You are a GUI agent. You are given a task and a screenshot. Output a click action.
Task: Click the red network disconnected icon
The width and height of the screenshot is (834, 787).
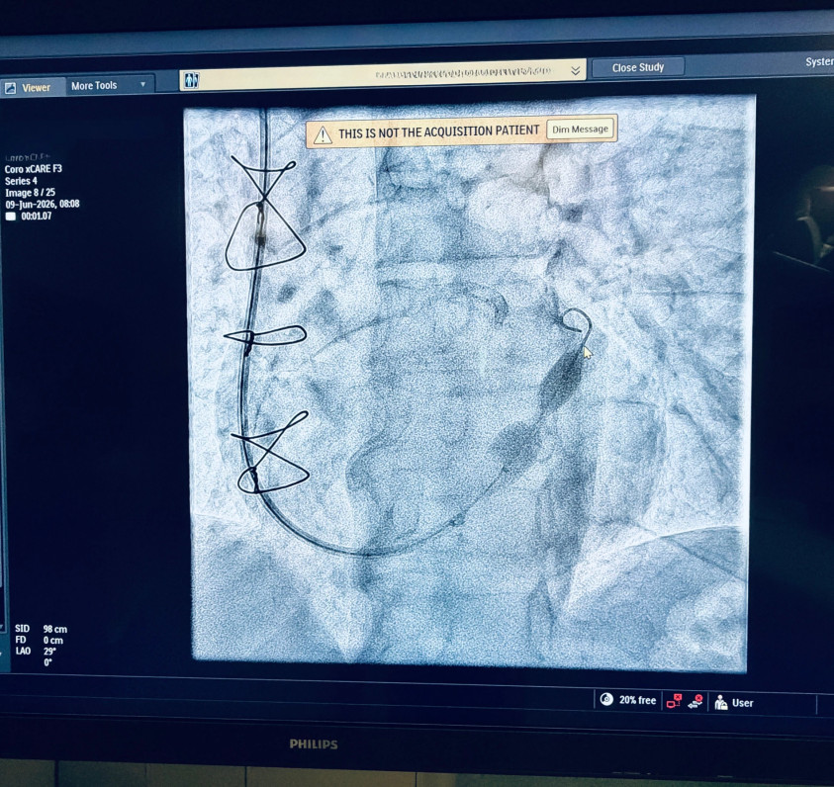point(674,701)
